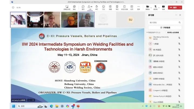Select participant 罗文学

click(165, 55)
